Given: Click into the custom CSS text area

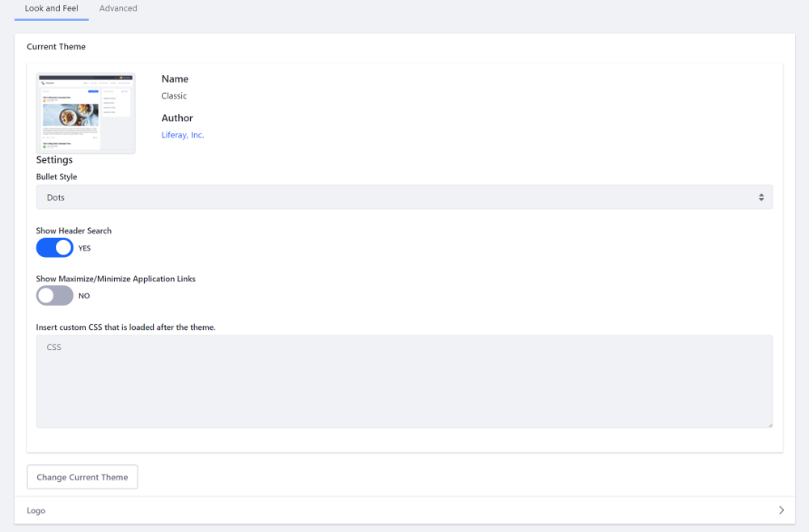Looking at the screenshot, I should pos(404,382).
